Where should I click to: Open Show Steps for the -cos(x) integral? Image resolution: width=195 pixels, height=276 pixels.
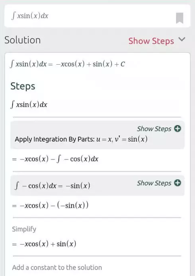154,183
